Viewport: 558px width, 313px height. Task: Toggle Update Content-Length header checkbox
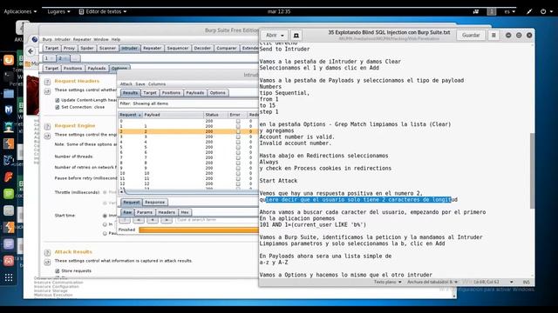58,100
